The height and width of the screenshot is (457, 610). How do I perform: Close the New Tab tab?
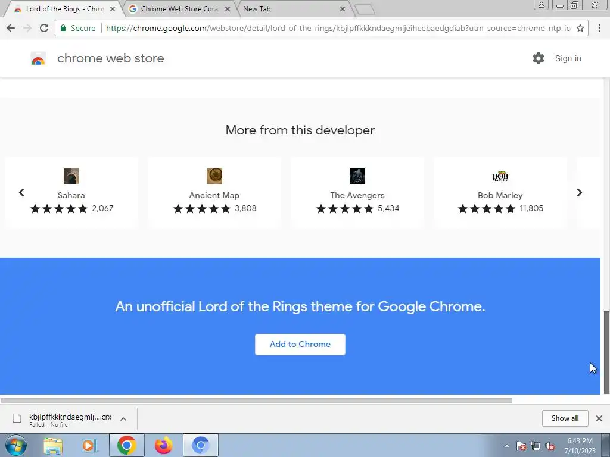(343, 9)
